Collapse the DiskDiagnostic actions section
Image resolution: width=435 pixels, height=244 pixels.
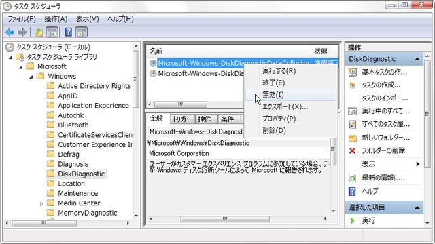[417, 59]
